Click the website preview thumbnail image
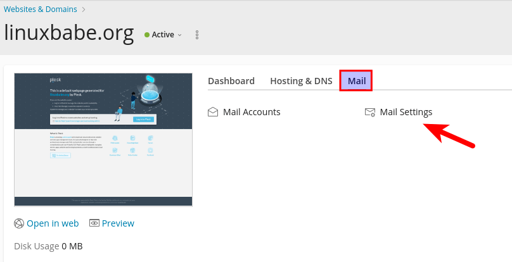This screenshot has height=262, width=512. [x=103, y=165]
